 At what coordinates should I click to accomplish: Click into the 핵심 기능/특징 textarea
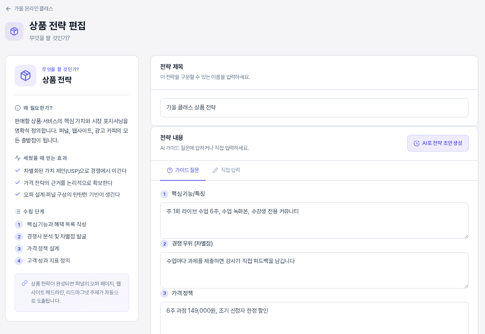tap(314, 220)
